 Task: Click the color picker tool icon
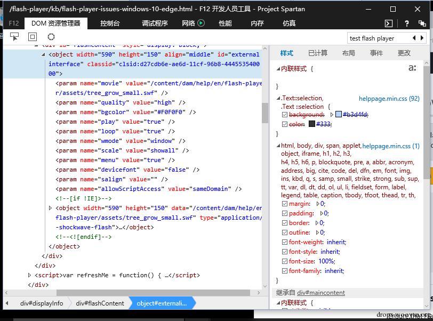[x=51, y=37]
